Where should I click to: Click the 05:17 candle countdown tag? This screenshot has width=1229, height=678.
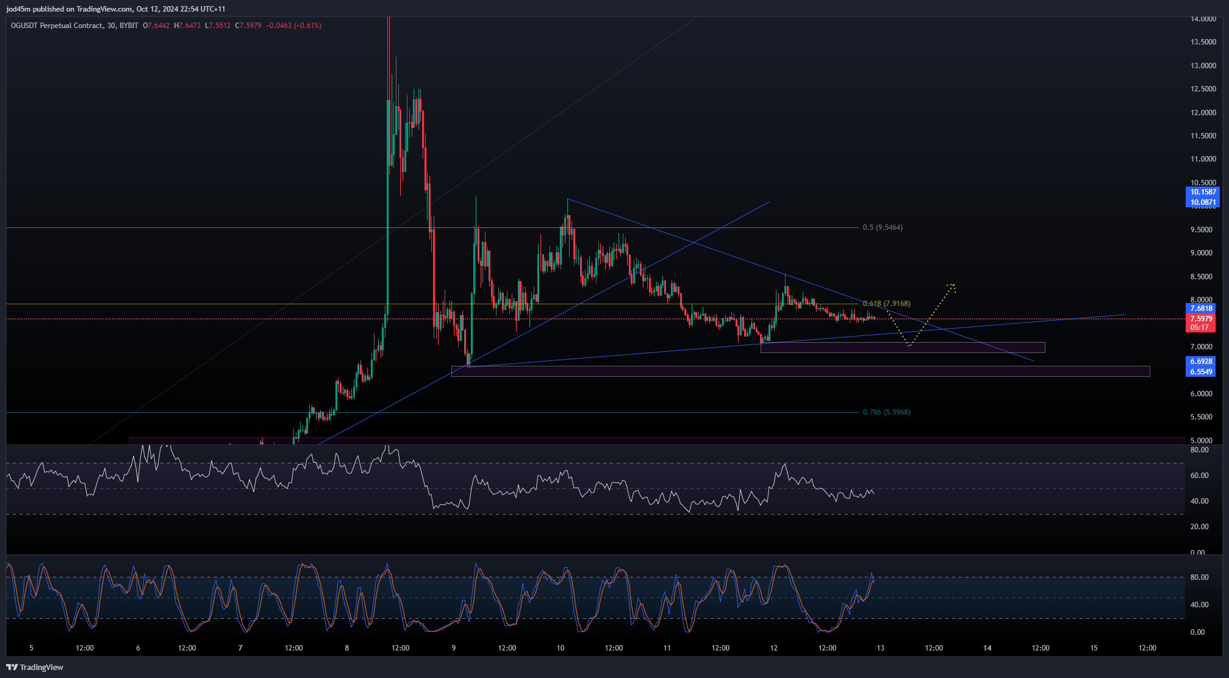(x=1199, y=327)
